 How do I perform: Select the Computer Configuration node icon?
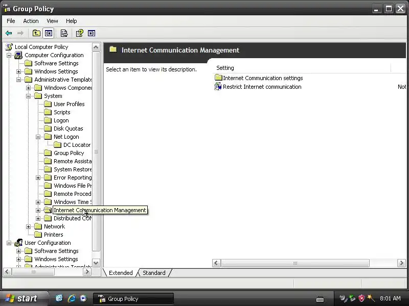coord(18,55)
